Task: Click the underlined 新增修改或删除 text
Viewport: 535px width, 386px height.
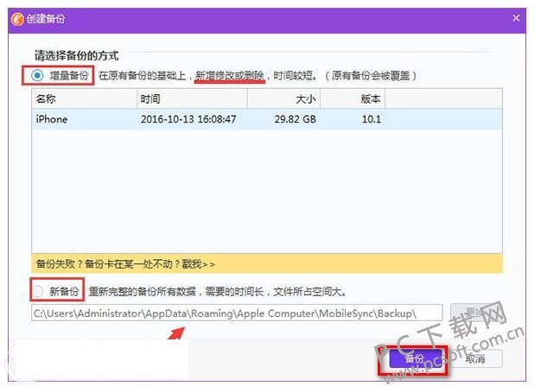Action: pos(229,75)
